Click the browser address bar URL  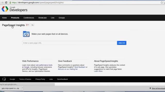pos(38,3)
